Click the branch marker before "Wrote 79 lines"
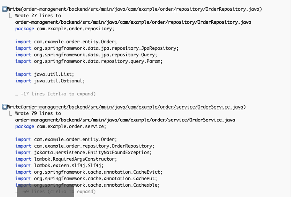This screenshot has height=197, width=291. 11,113
